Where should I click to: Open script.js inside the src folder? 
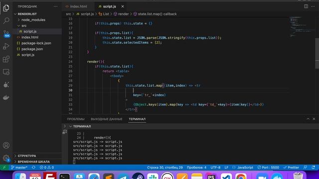(30, 31)
